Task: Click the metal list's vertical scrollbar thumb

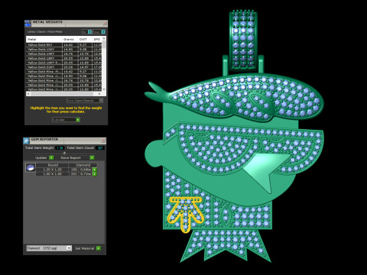Action: [104, 45]
